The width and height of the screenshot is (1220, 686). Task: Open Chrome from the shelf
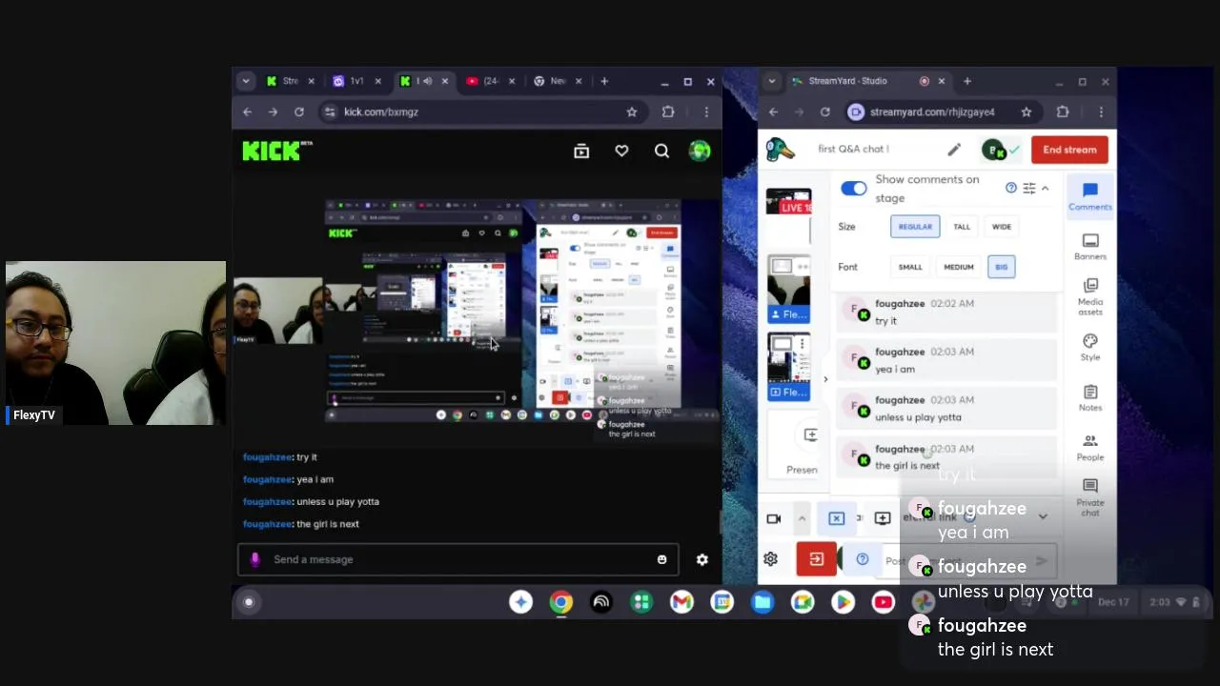point(560,601)
